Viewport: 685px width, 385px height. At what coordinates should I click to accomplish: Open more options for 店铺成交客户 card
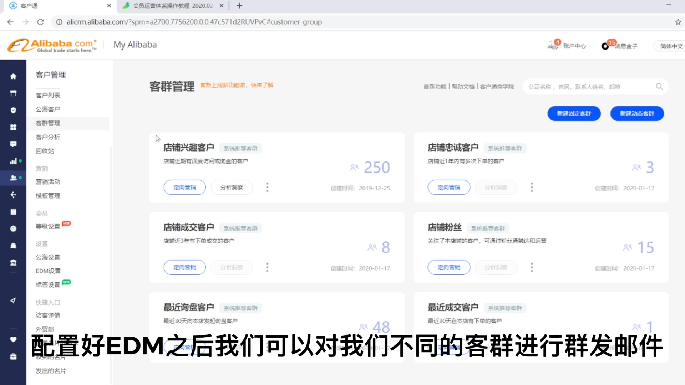coord(267,267)
